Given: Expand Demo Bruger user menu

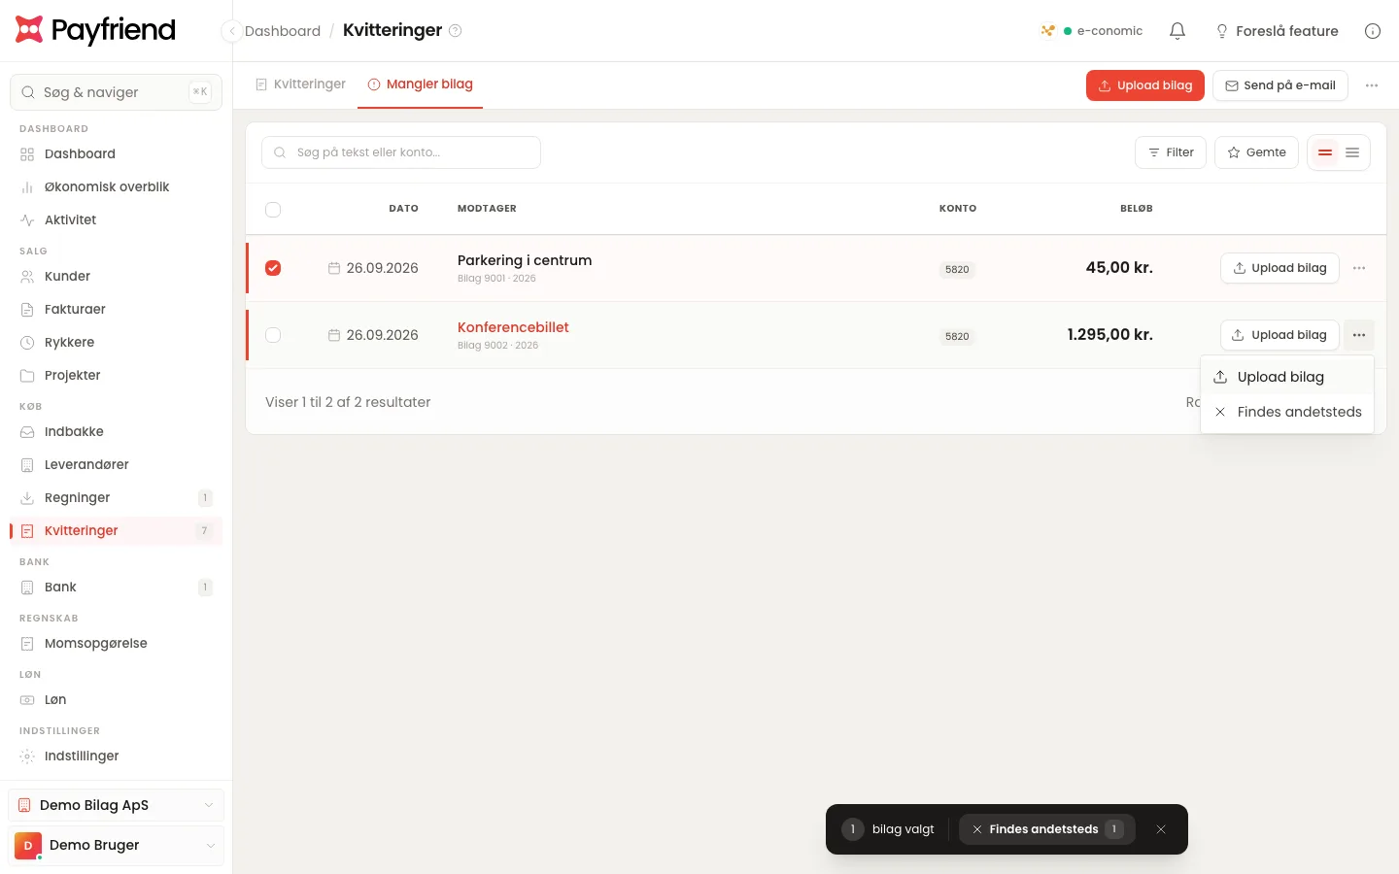Looking at the screenshot, I should (117, 845).
